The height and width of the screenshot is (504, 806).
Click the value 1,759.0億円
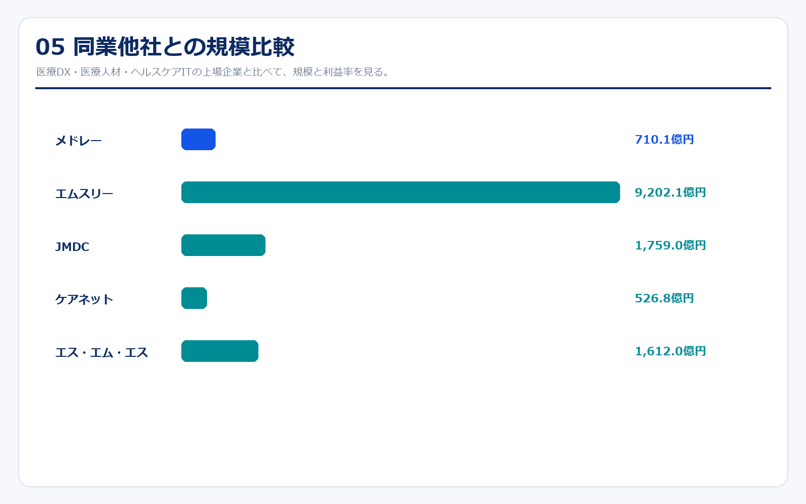670,245
